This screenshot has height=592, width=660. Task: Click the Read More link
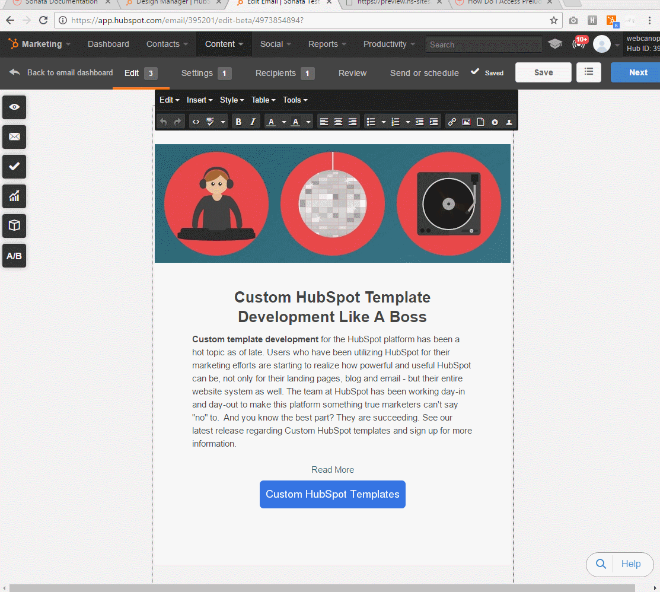pyautogui.click(x=333, y=470)
